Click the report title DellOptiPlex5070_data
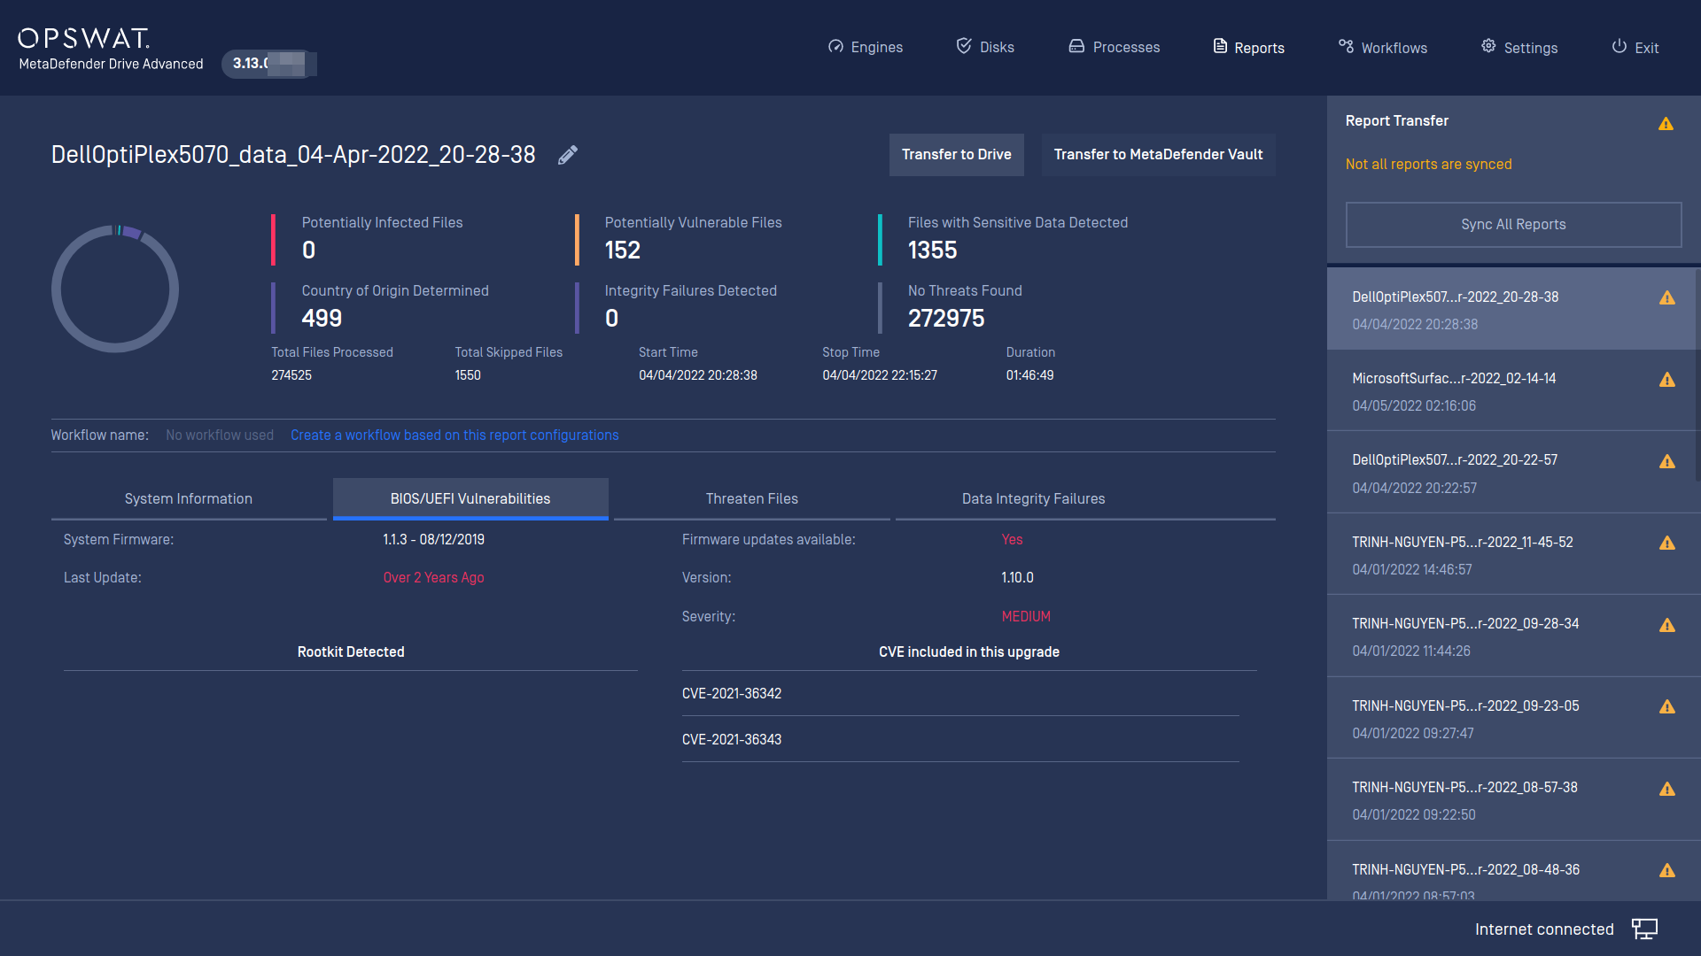 (293, 155)
